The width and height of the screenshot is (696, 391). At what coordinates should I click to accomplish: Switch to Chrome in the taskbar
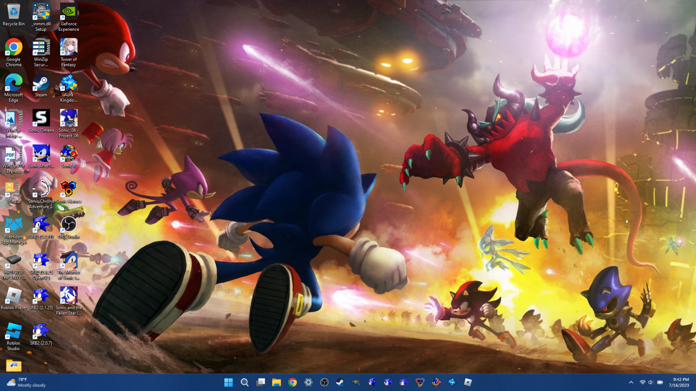[292, 382]
